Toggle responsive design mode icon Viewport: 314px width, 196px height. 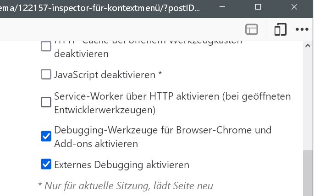pos(280,29)
